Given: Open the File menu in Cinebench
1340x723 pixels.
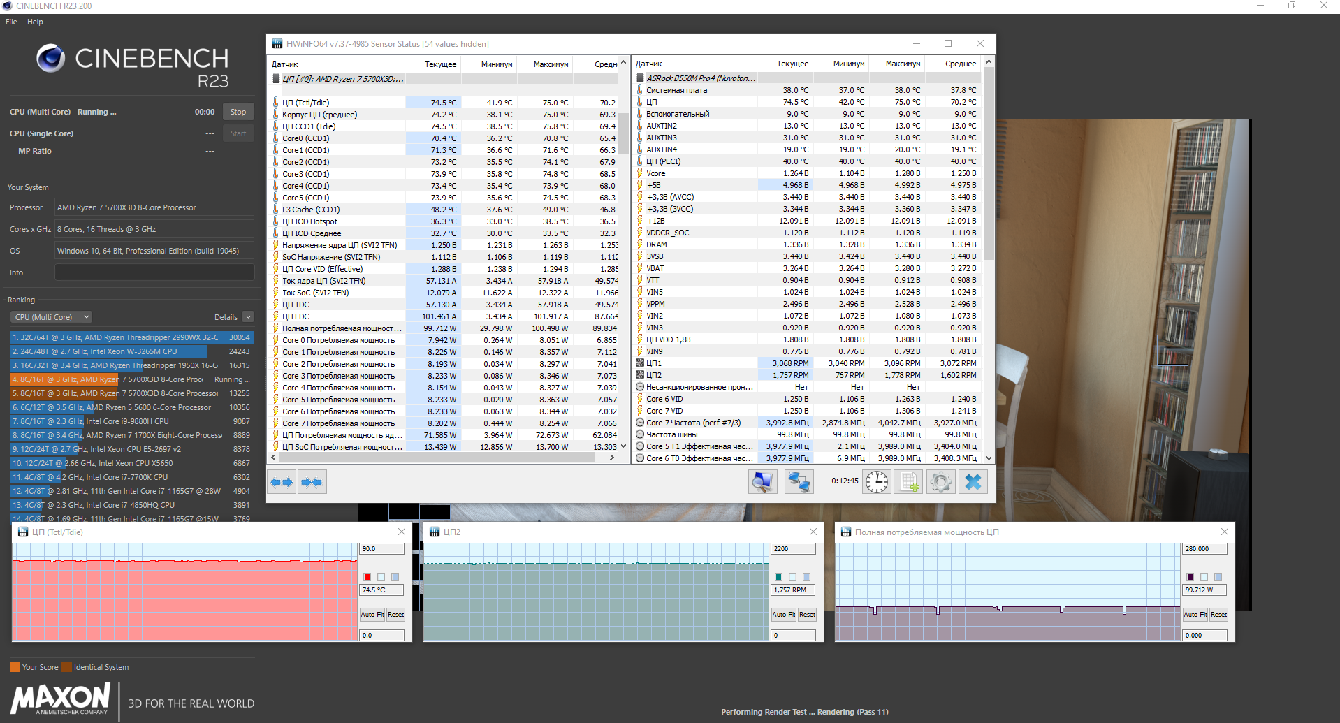Looking at the screenshot, I should [x=11, y=22].
